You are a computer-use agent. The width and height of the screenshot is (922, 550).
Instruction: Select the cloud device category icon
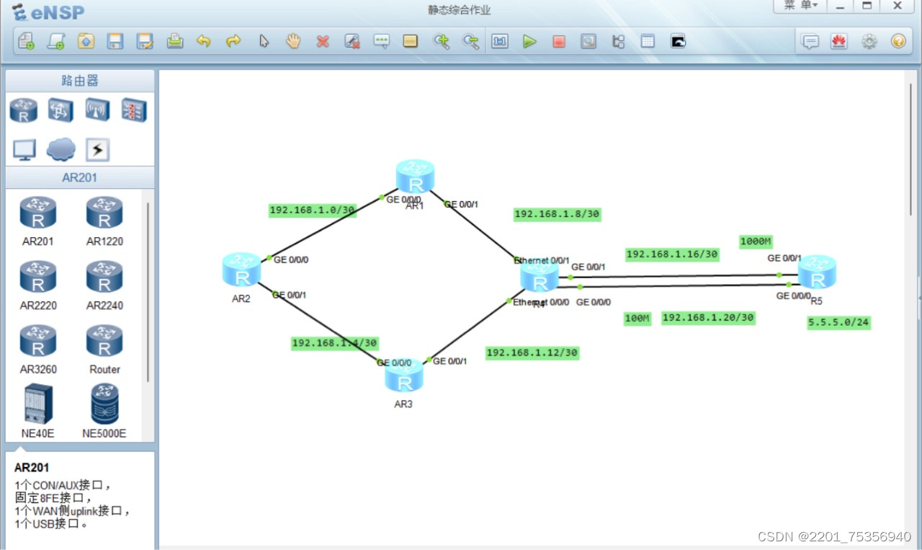pyautogui.click(x=61, y=150)
